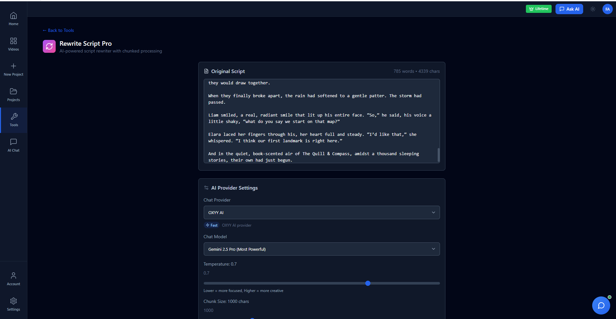Expand the Chat Provider dropdown
616x319 pixels.
pyautogui.click(x=322, y=212)
